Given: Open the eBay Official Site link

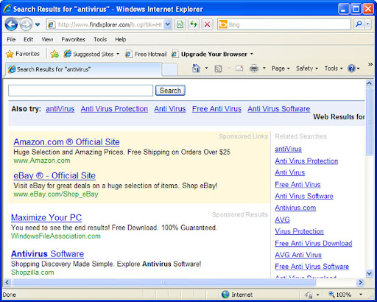Looking at the screenshot, I should click(x=54, y=175).
